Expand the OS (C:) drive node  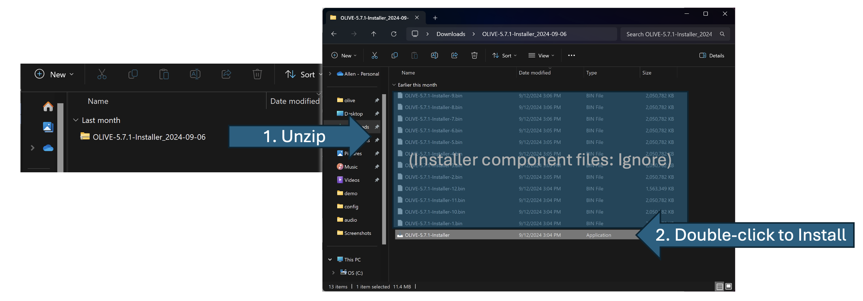click(x=333, y=273)
